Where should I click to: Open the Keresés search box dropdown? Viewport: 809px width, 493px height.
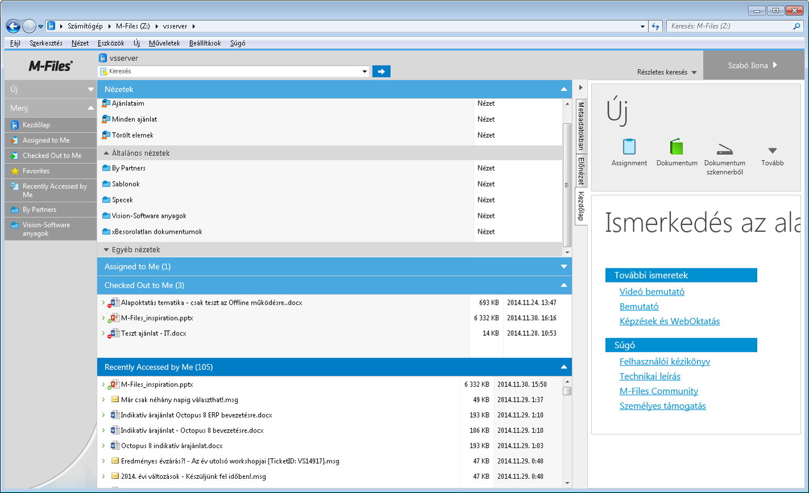tap(365, 72)
